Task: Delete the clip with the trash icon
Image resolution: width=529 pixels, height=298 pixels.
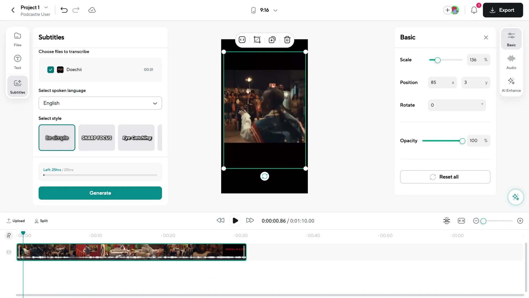Action: pos(287,40)
